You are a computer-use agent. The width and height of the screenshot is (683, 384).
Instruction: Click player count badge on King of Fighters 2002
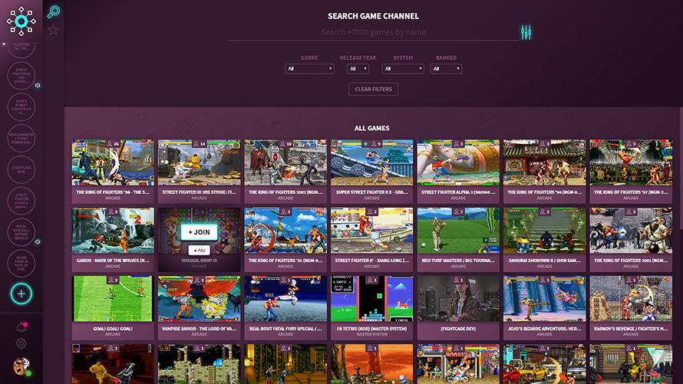[x=285, y=143]
